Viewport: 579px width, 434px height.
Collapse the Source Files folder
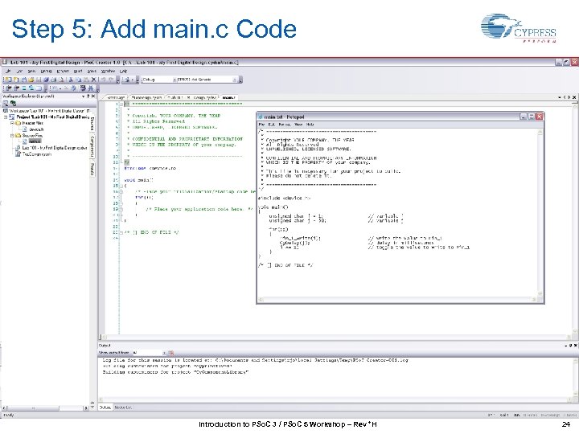[x=12, y=136]
